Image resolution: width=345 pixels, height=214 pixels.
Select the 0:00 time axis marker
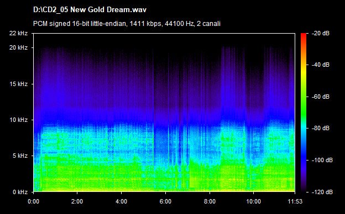click(x=33, y=201)
